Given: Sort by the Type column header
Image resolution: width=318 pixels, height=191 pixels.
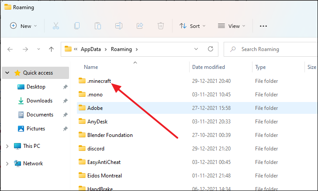Looking at the screenshot, I should [x=260, y=67].
